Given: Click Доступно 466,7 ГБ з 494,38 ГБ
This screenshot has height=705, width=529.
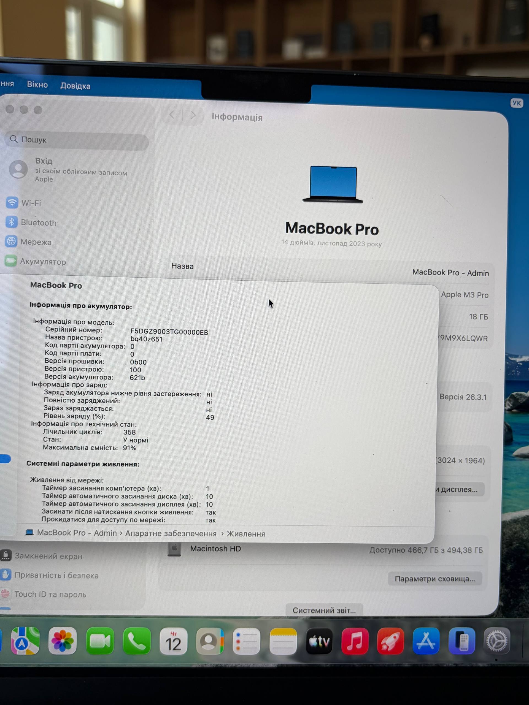Looking at the screenshot, I should (426, 550).
